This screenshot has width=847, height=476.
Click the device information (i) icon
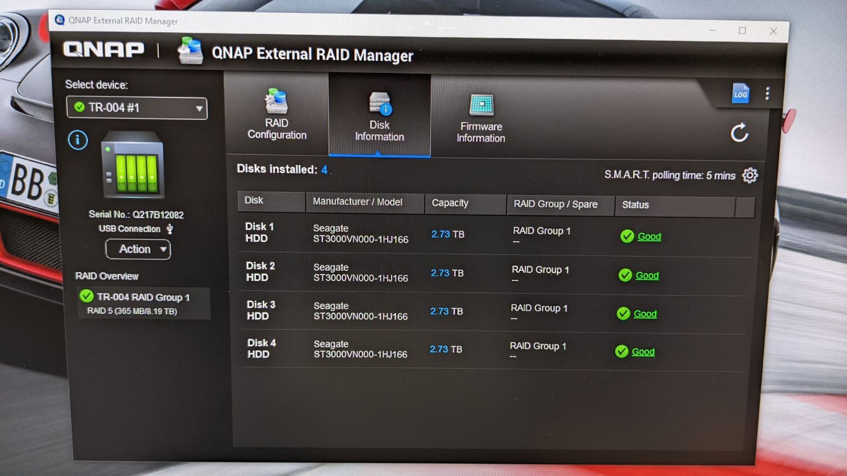78,140
